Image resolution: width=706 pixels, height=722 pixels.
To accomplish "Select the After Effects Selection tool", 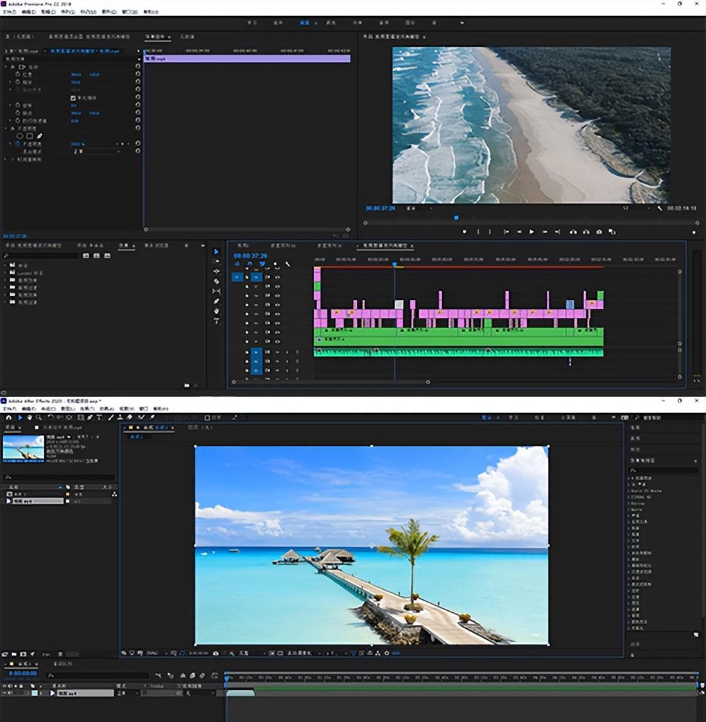I will (x=20, y=418).
